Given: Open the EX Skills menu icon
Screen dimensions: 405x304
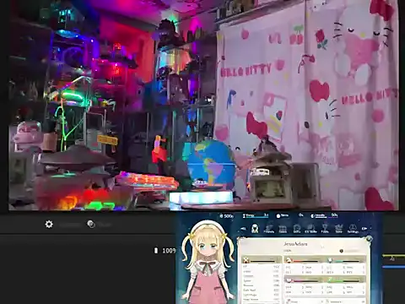Looking at the screenshot, I should 310,229.
